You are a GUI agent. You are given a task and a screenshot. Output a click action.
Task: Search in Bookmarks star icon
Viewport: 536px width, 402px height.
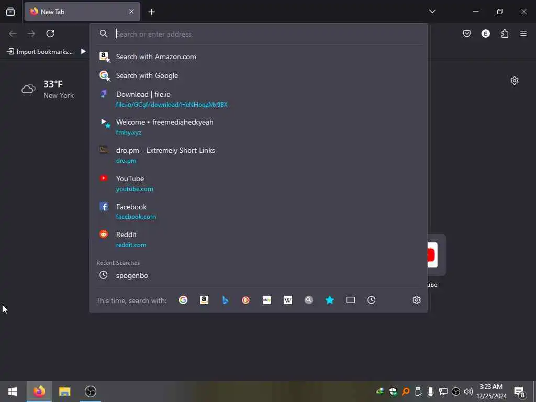pyautogui.click(x=330, y=300)
